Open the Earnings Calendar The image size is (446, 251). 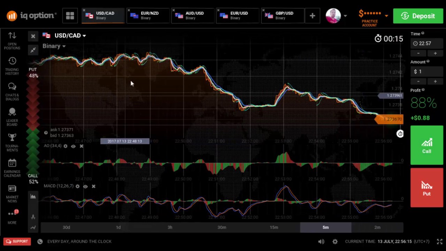(12, 168)
